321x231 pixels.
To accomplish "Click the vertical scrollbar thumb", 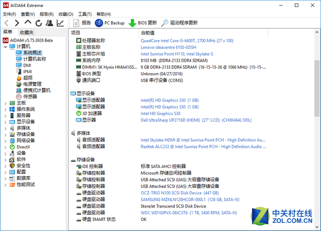I will click(x=317, y=88).
